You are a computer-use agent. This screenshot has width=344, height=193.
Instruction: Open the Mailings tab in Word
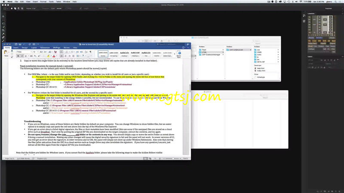click(57, 48)
